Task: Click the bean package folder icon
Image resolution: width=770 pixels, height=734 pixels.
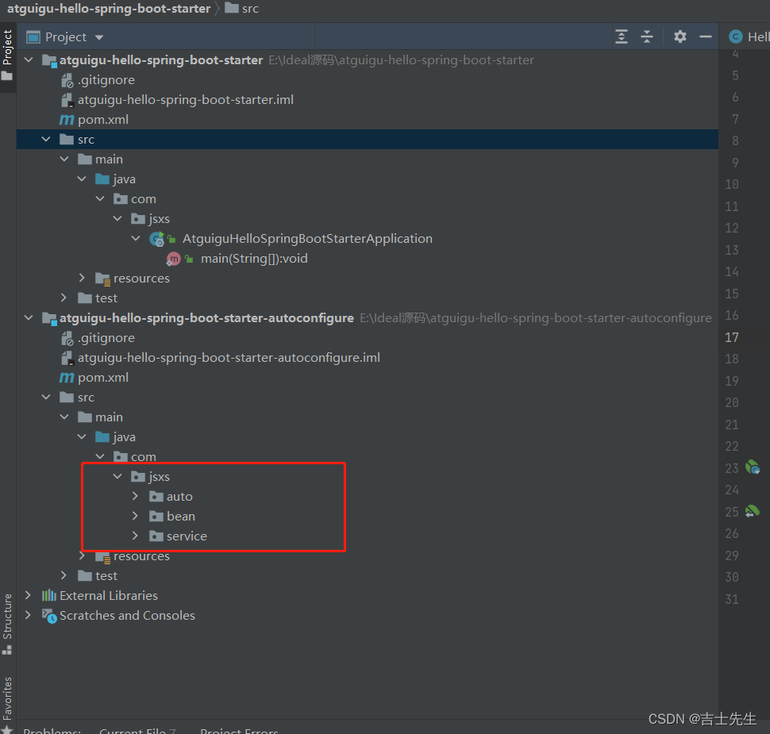Action: [x=156, y=516]
